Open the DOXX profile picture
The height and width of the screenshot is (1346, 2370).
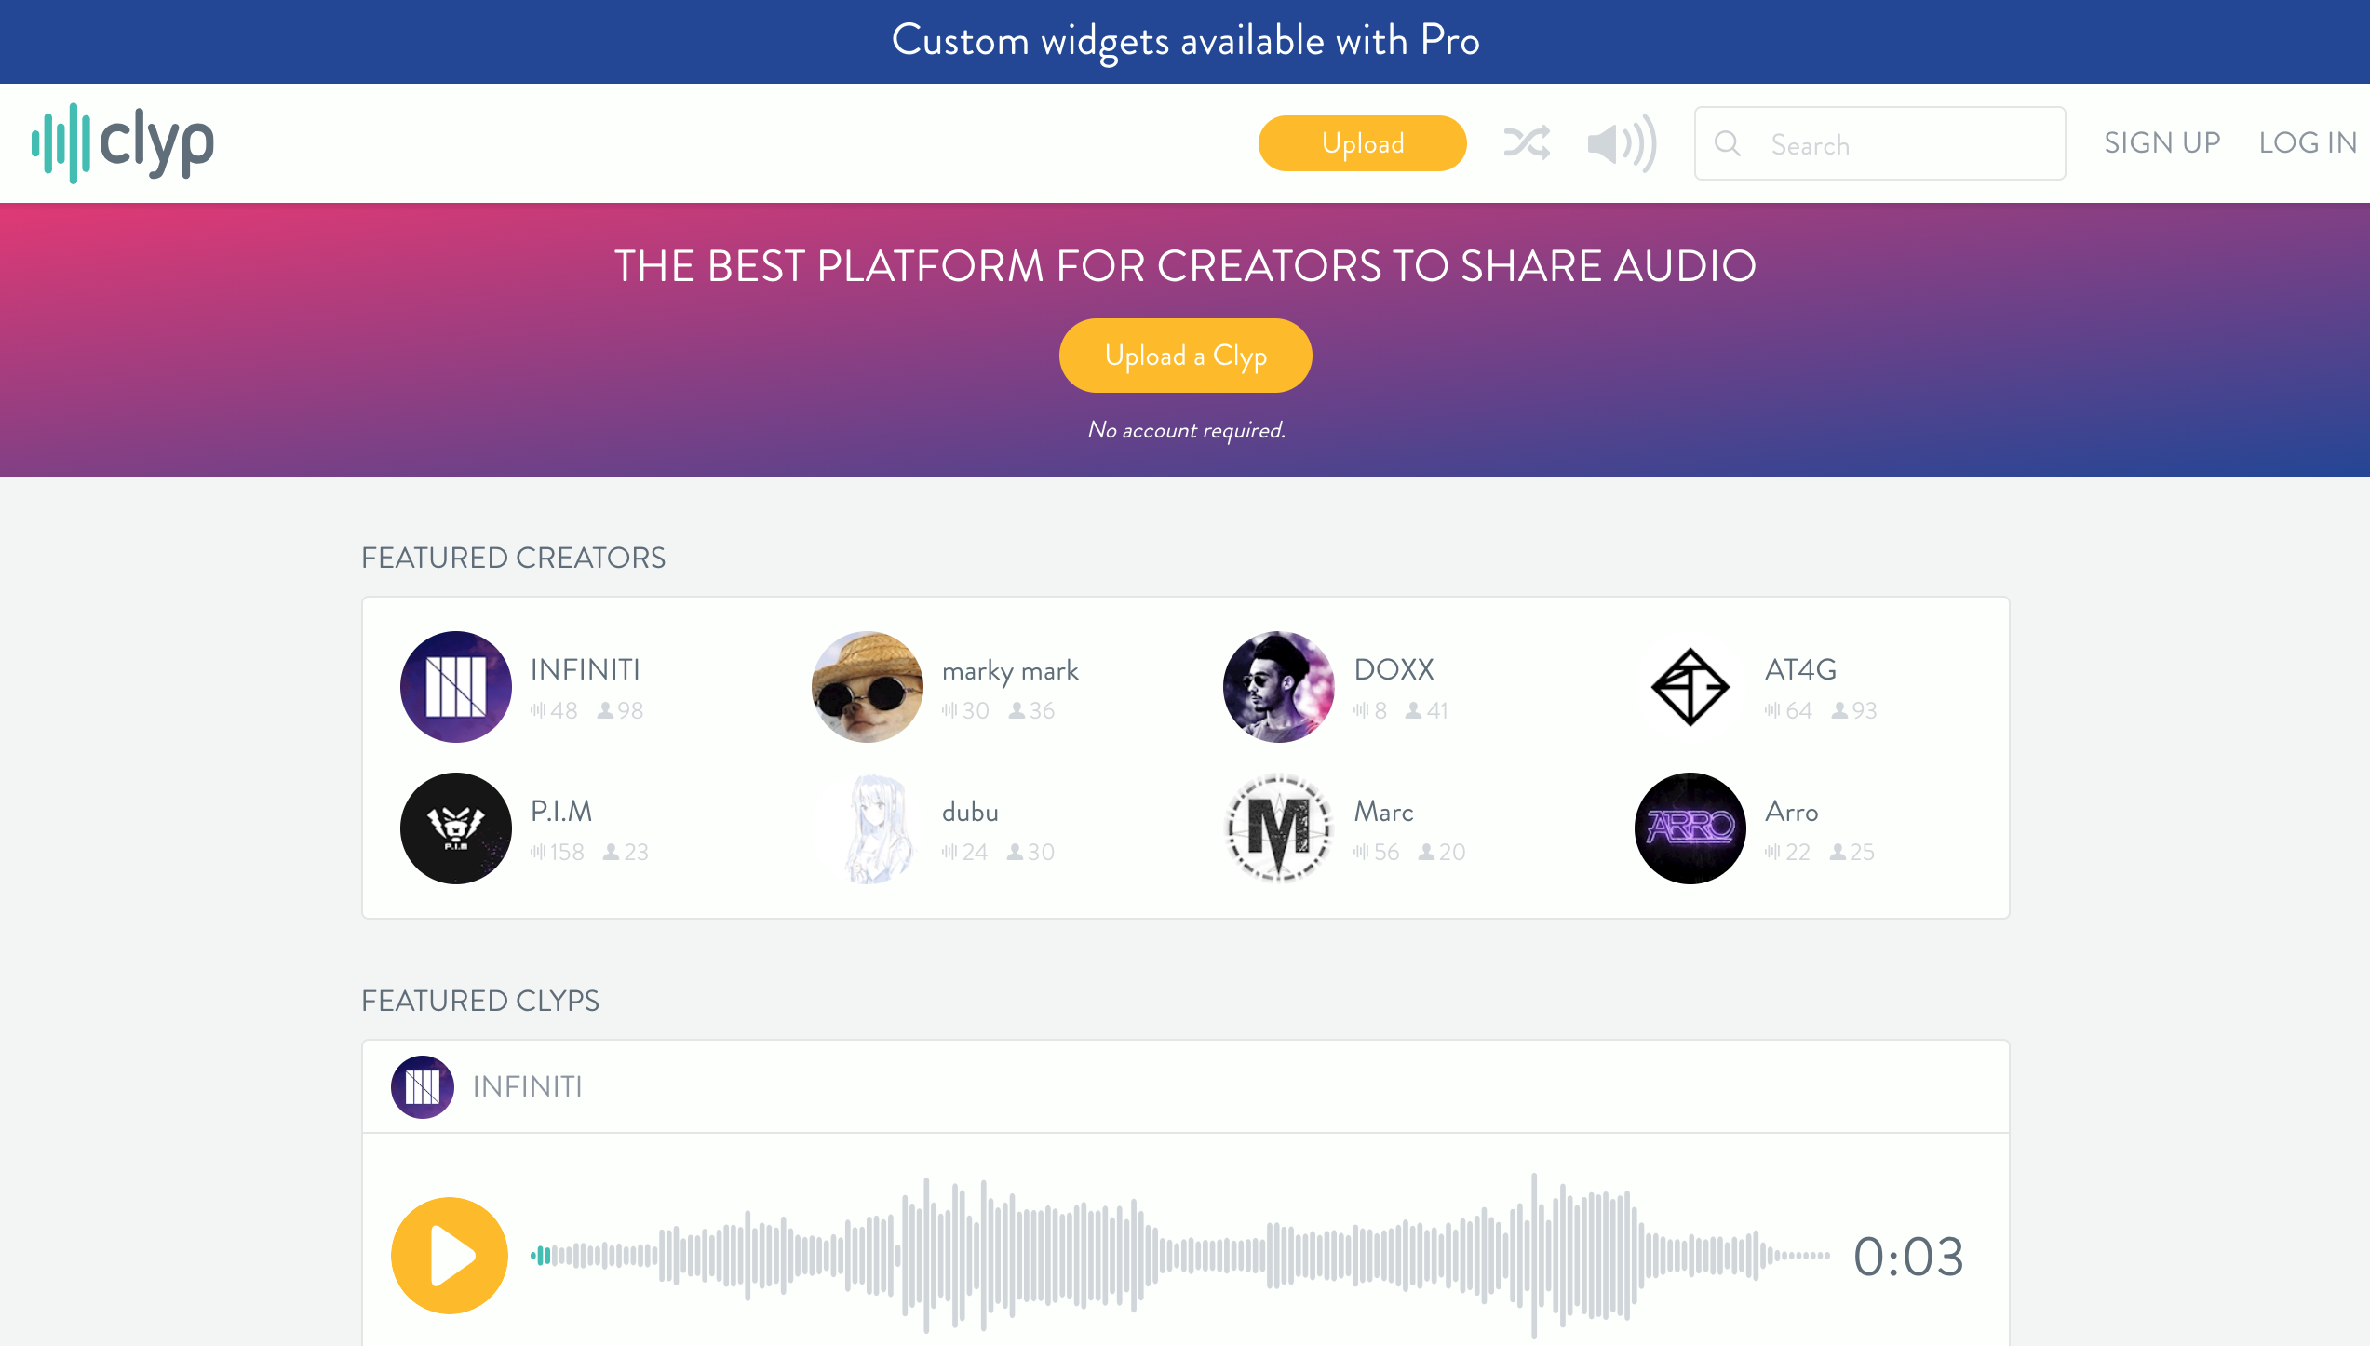click(1278, 687)
